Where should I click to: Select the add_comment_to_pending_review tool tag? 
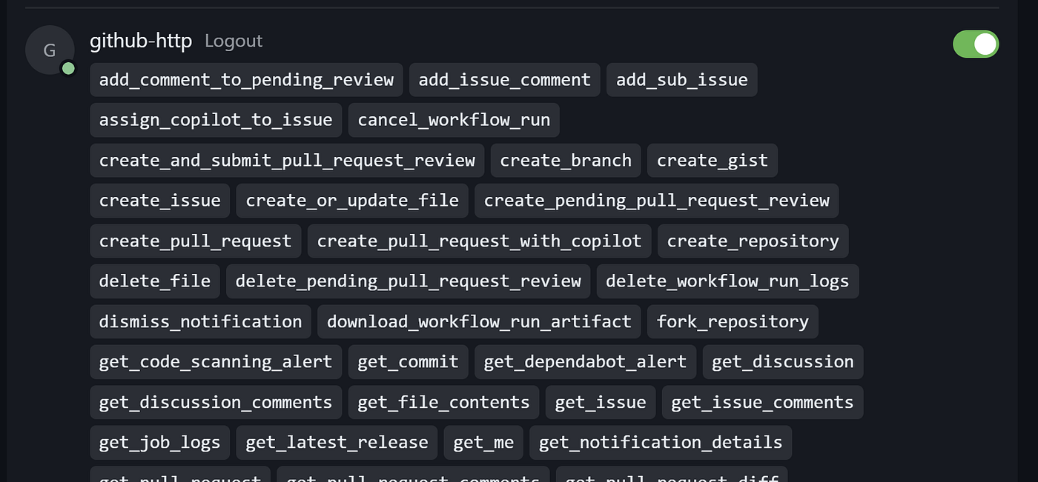coord(246,80)
